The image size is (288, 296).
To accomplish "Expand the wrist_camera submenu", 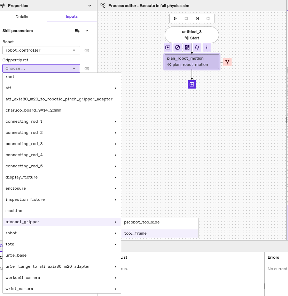I will click(62, 289).
